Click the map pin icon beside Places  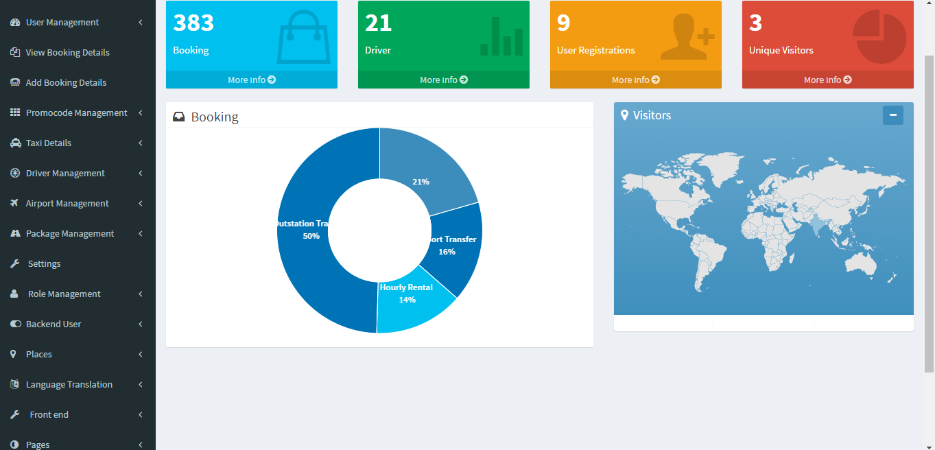coord(14,354)
